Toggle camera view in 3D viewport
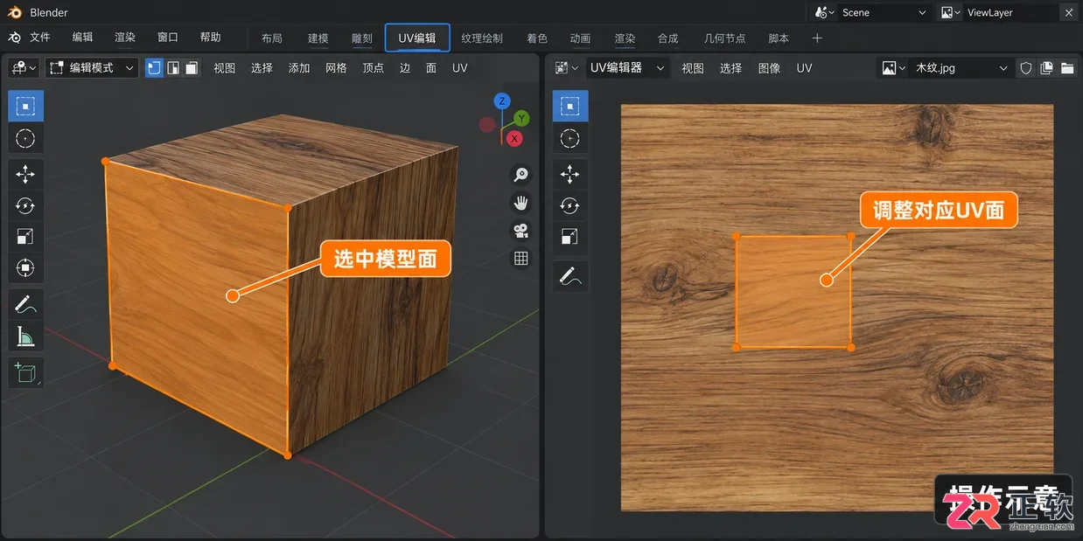1083x541 pixels. pyautogui.click(x=521, y=231)
